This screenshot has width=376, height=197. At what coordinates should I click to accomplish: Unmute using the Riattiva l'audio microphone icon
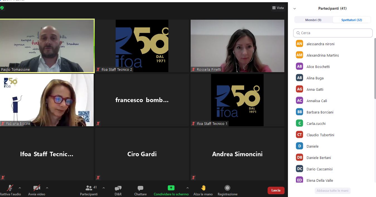10,188
